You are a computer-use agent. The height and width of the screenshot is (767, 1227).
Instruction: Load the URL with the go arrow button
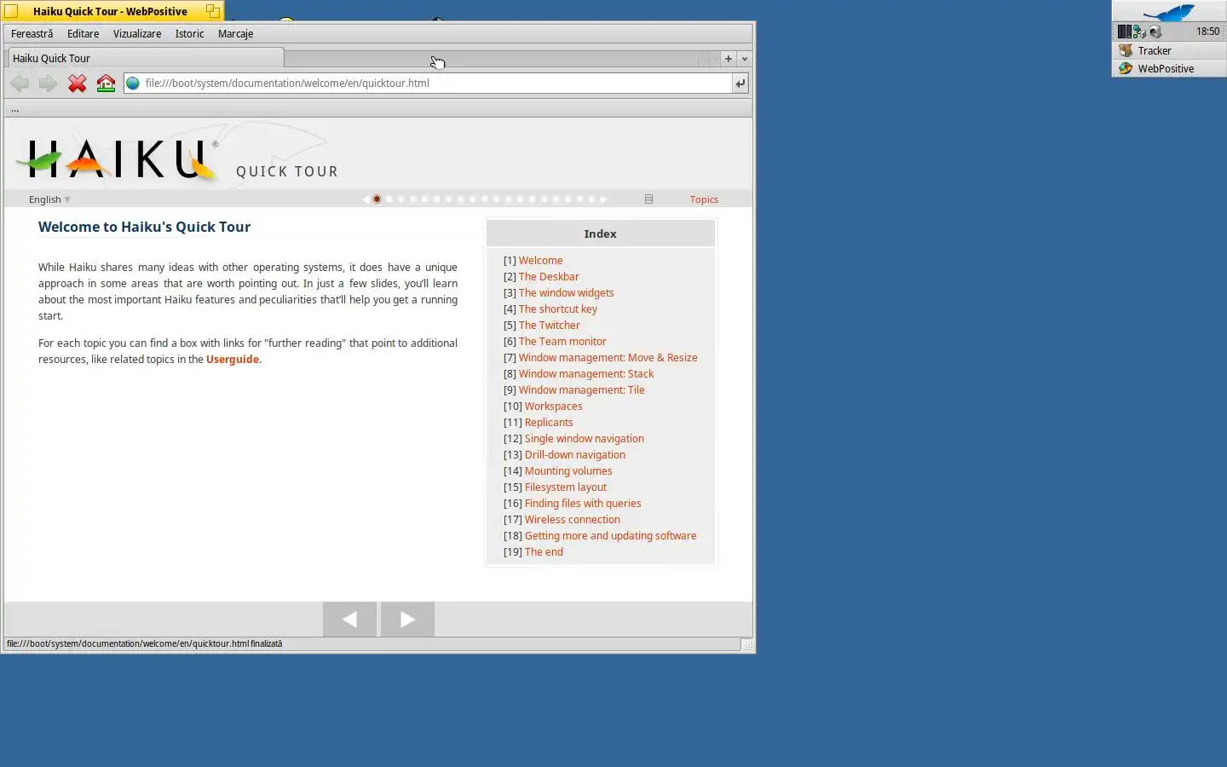(x=740, y=84)
